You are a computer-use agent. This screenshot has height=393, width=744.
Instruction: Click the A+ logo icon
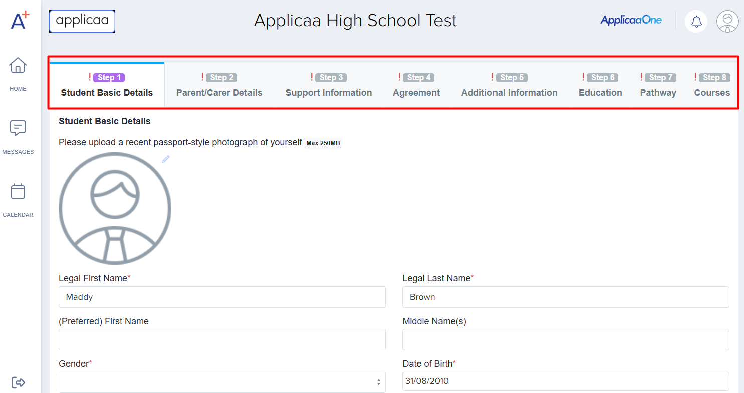20,21
